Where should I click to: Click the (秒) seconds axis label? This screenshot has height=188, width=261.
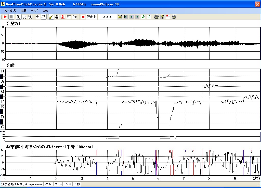click(x=256, y=179)
